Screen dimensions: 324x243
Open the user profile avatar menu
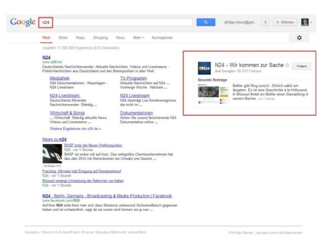[x=306, y=22]
